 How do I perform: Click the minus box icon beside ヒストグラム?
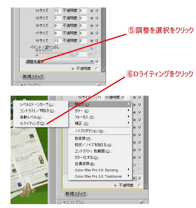[59, 202]
